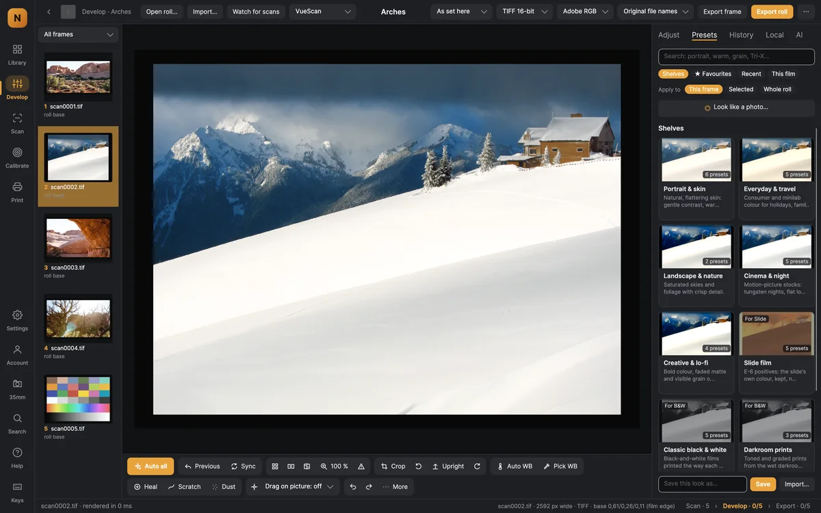The width and height of the screenshot is (821, 513).
Task: Click the N app logo
Action: pyautogui.click(x=17, y=17)
